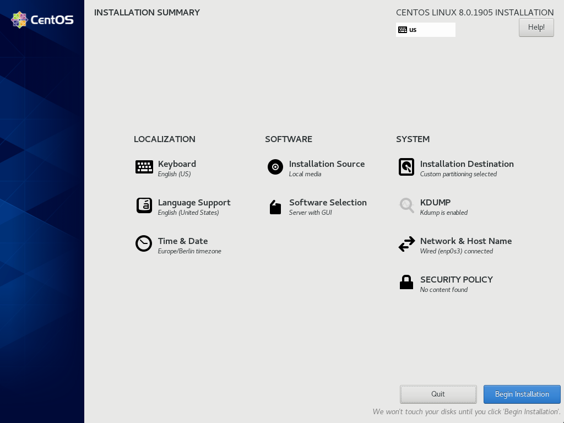The image size is (564, 423).
Task: Click the Keyboard layout icon under Localization
Action: [144, 167]
